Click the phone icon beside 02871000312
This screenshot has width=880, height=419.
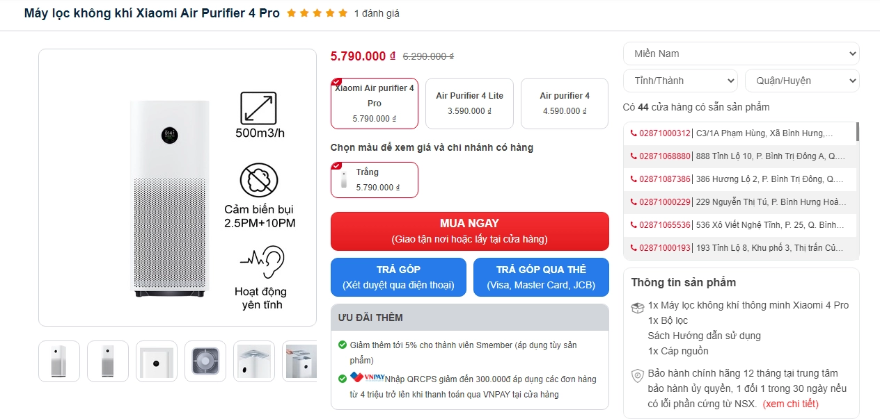tap(634, 133)
